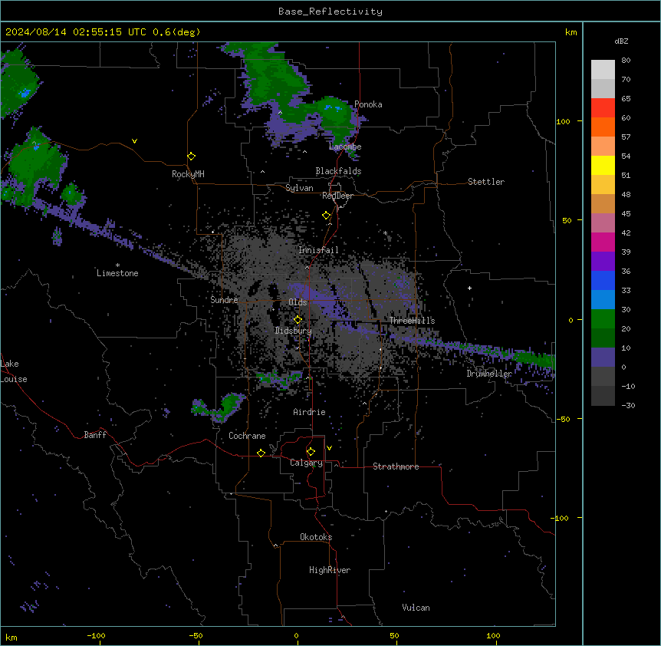
Task: Select the royal blue legend swatch
Action: pos(603,280)
